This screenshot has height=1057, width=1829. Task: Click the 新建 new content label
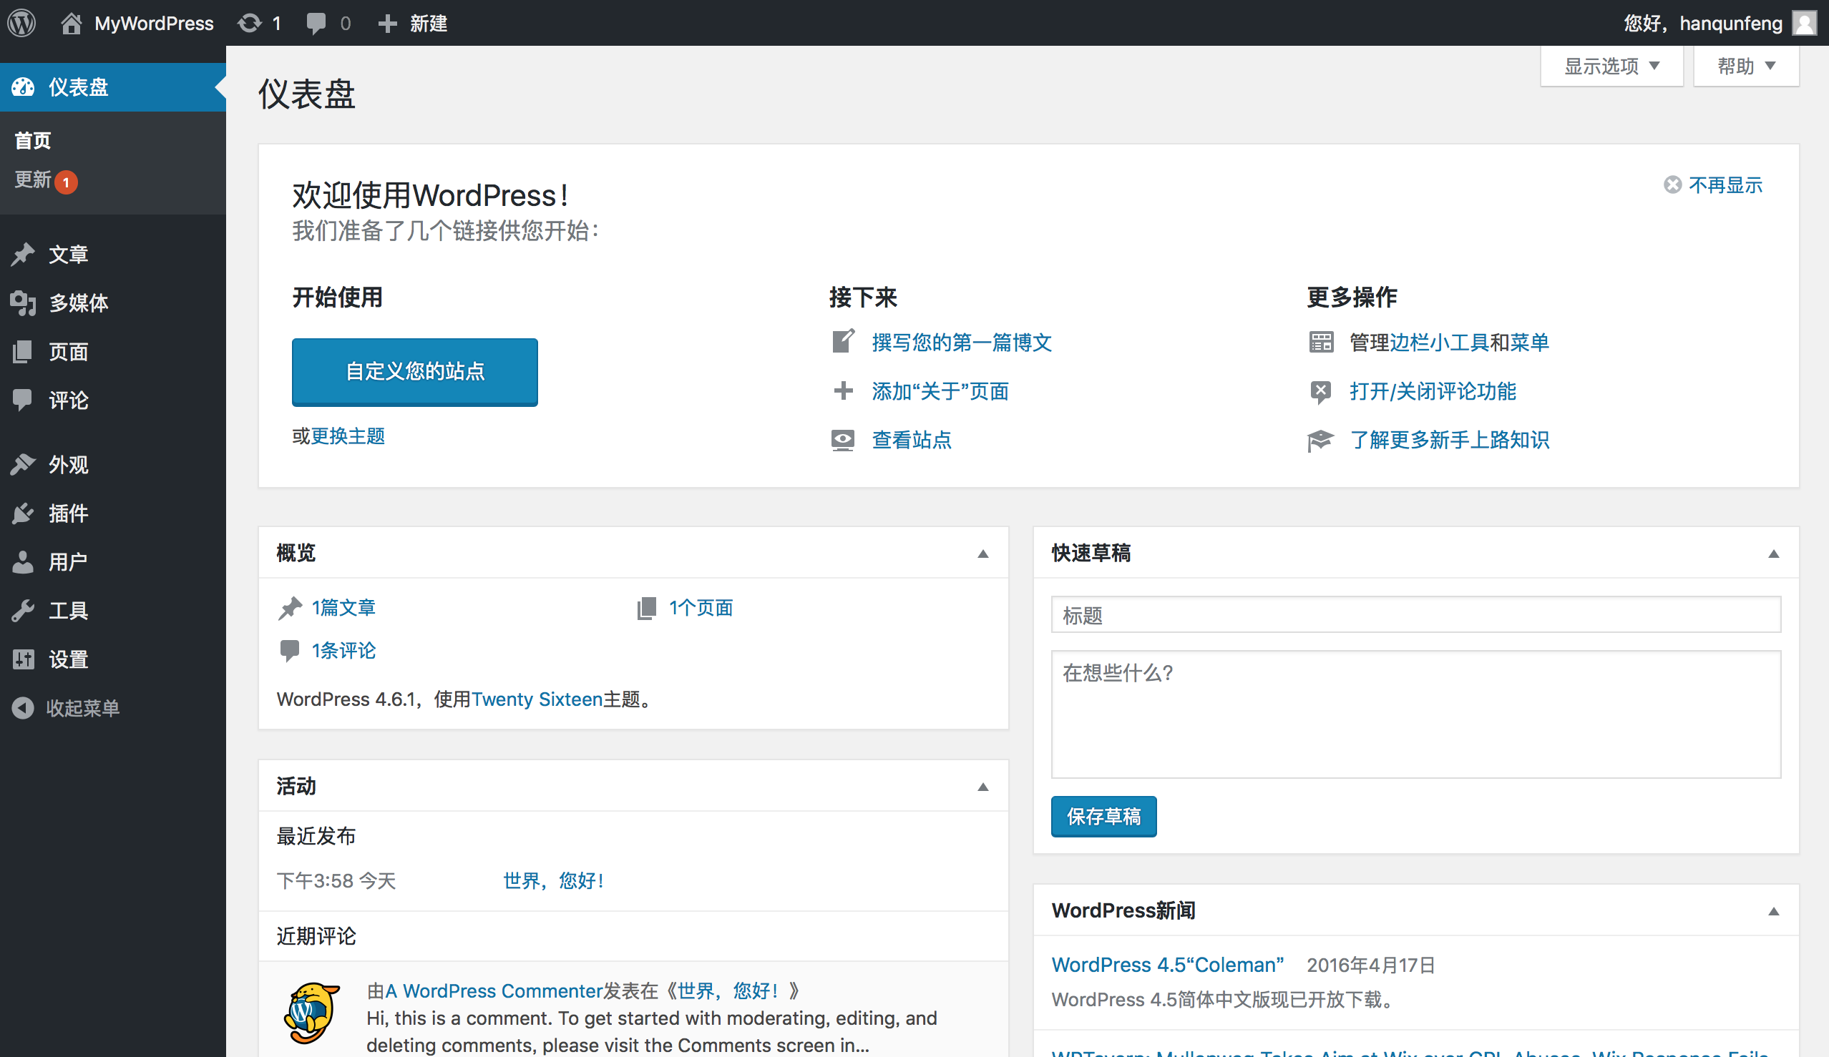coord(428,23)
